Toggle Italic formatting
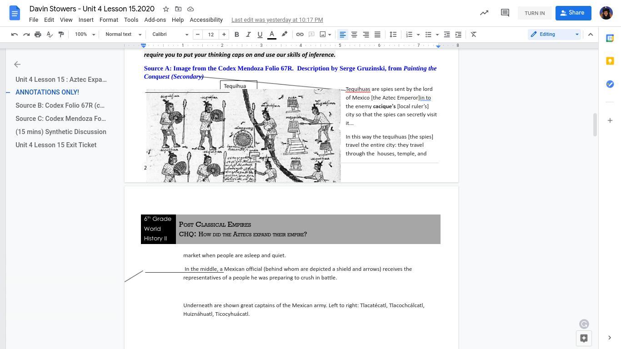 [248, 35]
